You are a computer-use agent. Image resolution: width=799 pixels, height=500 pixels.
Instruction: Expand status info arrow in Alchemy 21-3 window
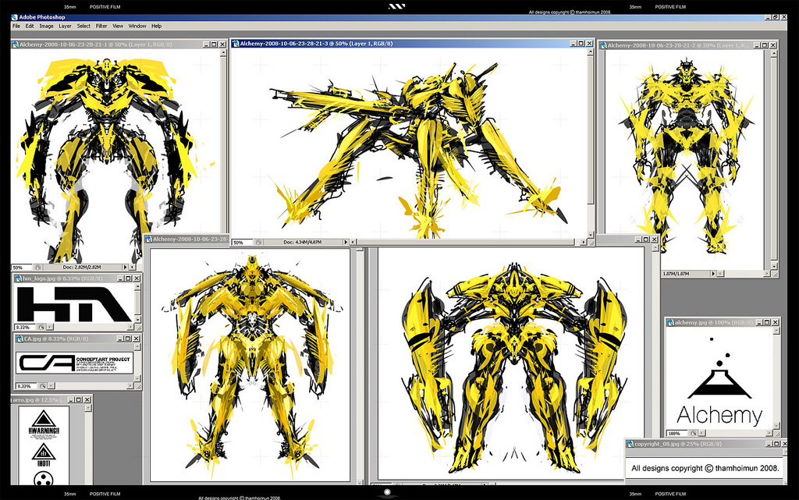pos(346,243)
